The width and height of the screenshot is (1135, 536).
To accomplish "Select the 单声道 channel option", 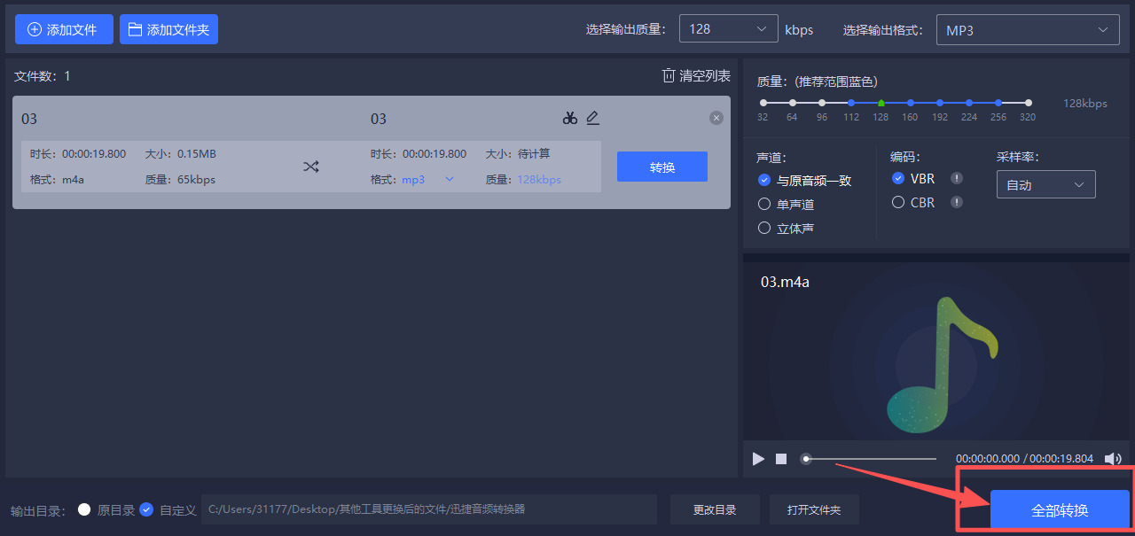I will point(763,204).
